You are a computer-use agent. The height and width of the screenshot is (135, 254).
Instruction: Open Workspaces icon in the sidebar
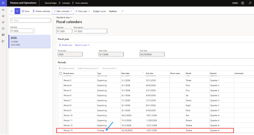(x=3, y=35)
